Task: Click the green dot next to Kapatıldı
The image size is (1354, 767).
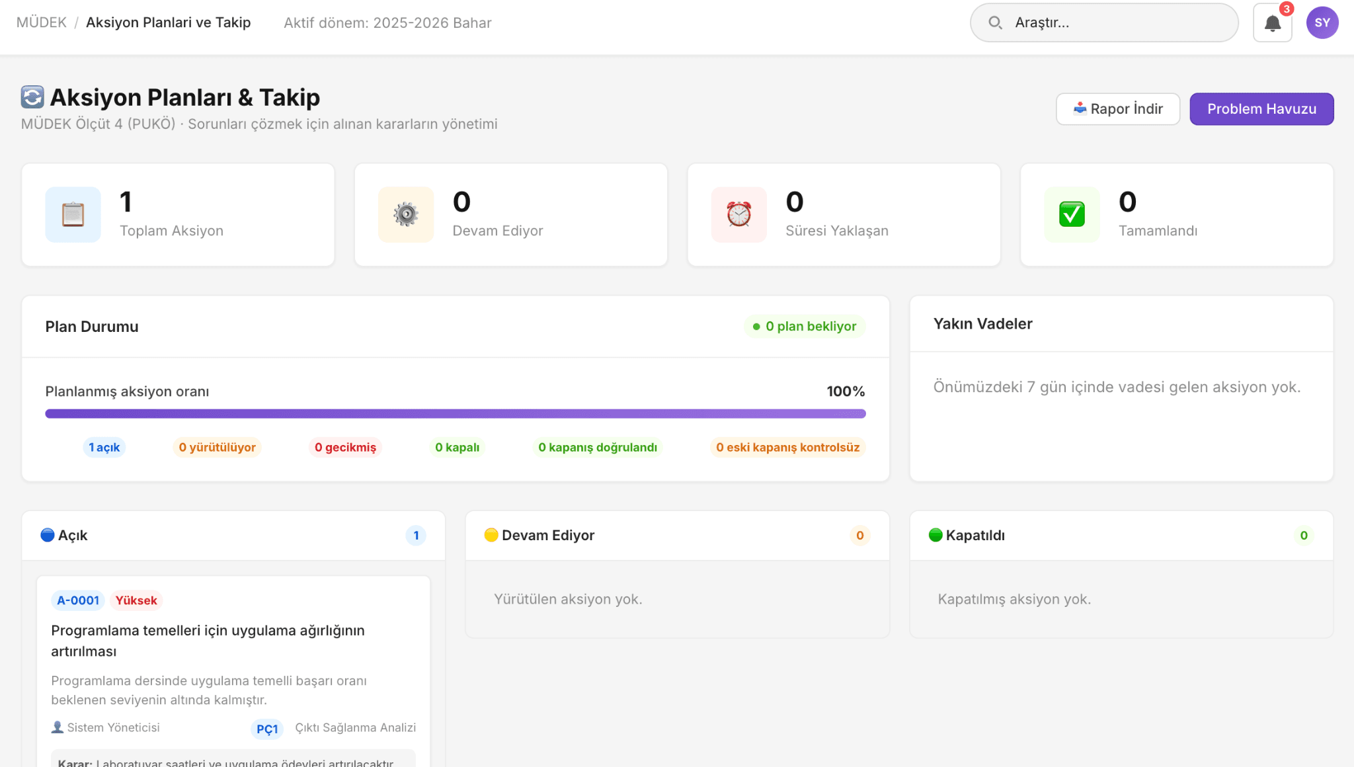Action: click(x=936, y=535)
